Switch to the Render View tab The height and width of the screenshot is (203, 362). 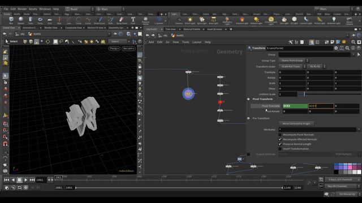click(51, 28)
